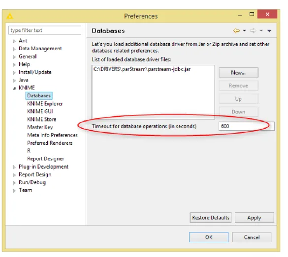Select the Team label in tree
The image size is (288, 257).
click(26, 190)
